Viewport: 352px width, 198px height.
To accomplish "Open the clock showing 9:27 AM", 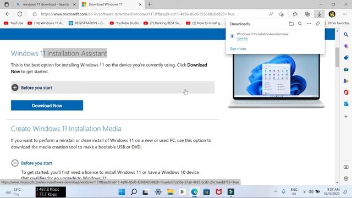I will (x=332, y=192).
